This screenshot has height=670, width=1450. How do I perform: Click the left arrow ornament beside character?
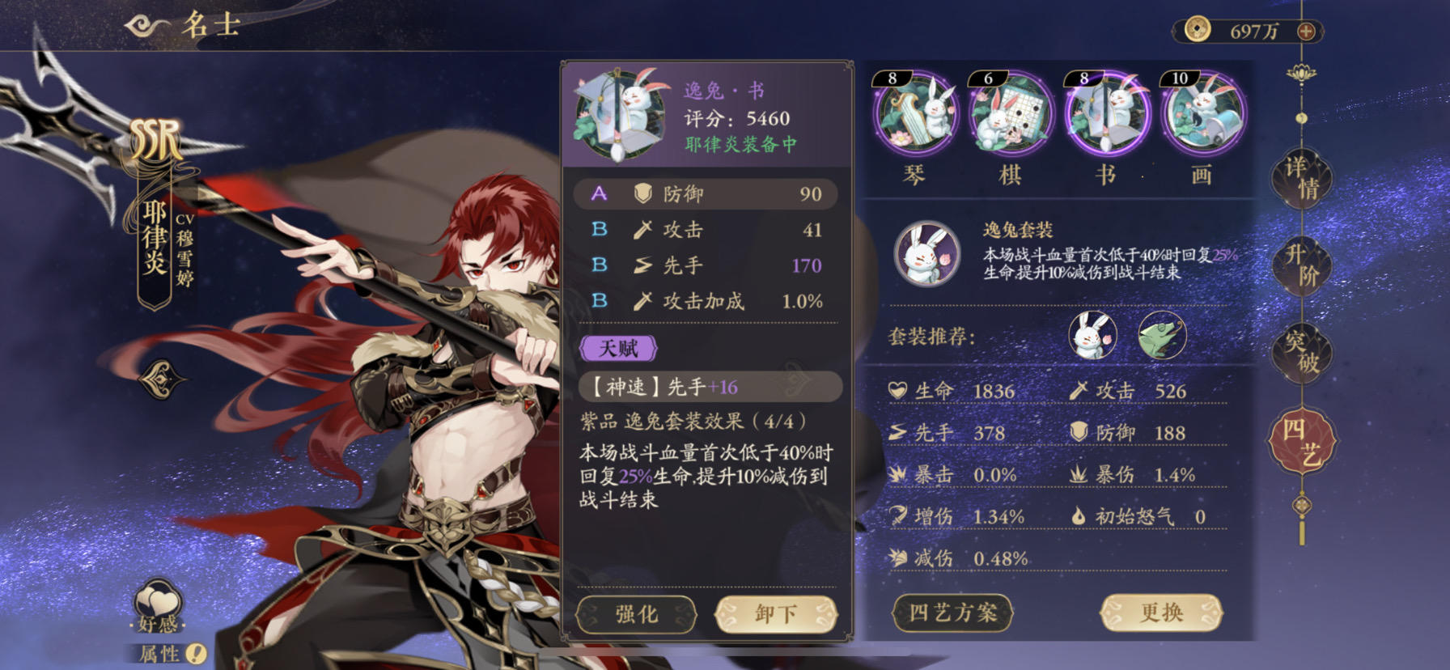(164, 379)
